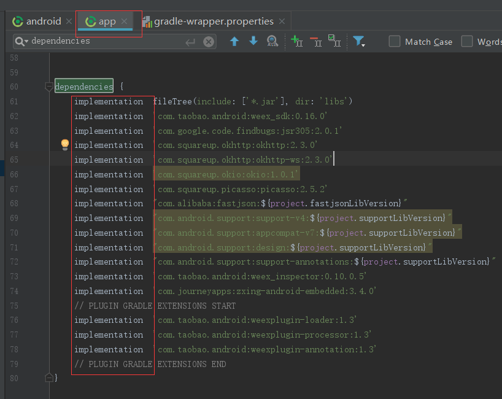Unselect occurrence with the red minus icon
This screenshot has height=399, width=502.
[x=315, y=42]
